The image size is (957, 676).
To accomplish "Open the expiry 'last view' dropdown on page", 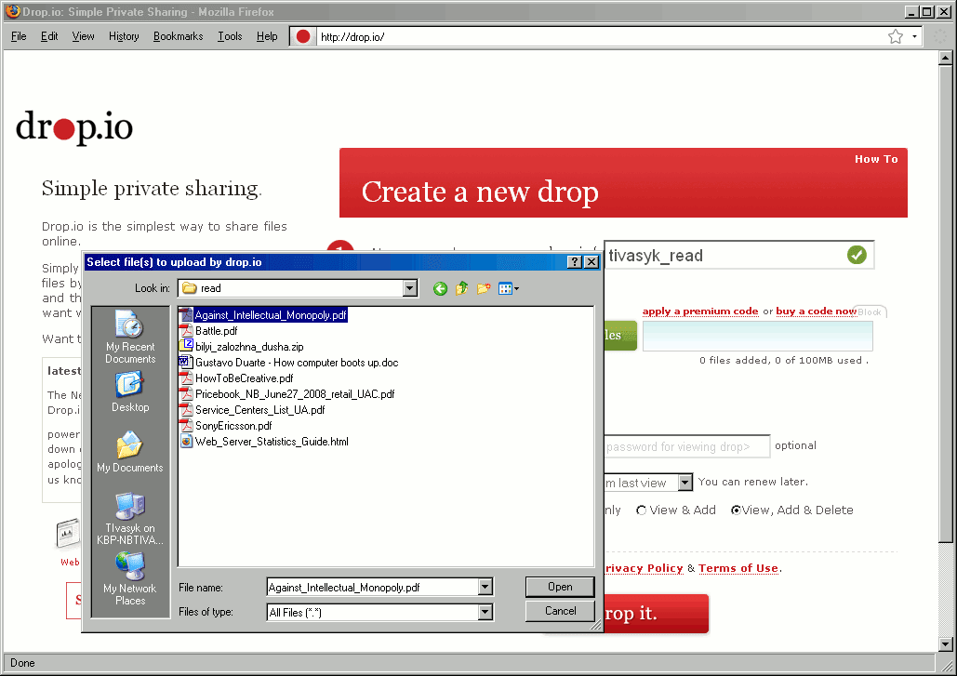I will click(685, 483).
